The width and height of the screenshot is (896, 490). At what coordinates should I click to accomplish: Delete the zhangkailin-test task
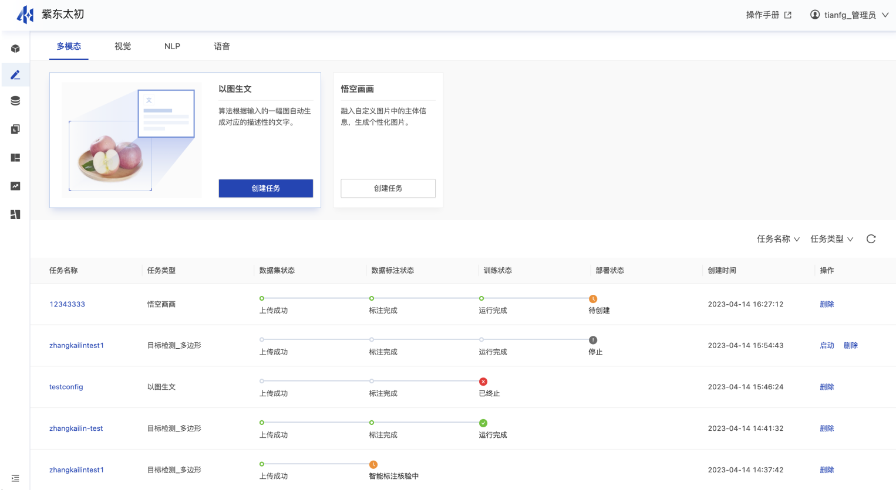click(827, 428)
